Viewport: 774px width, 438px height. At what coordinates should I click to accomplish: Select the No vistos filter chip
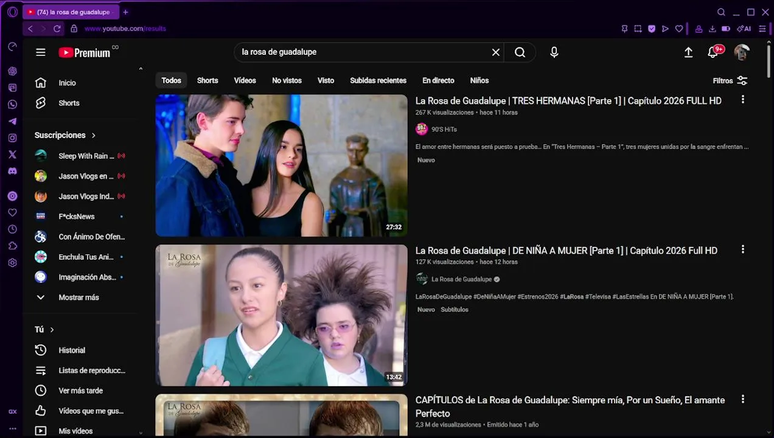point(287,80)
